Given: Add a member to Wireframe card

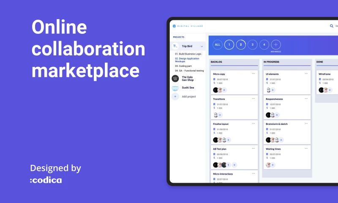Looking at the screenshot, I should [x=330, y=90].
